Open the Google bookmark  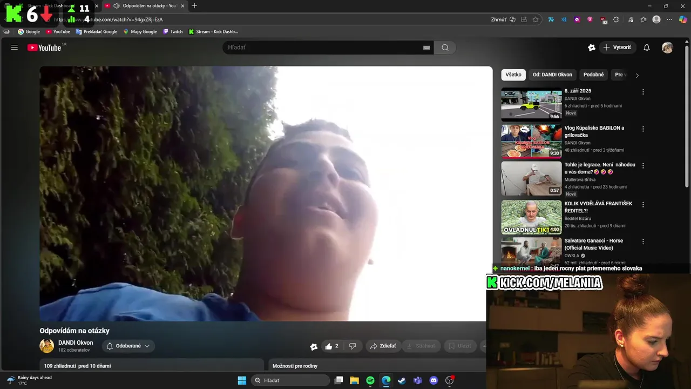pyautogui.click(x=29, y=32)
